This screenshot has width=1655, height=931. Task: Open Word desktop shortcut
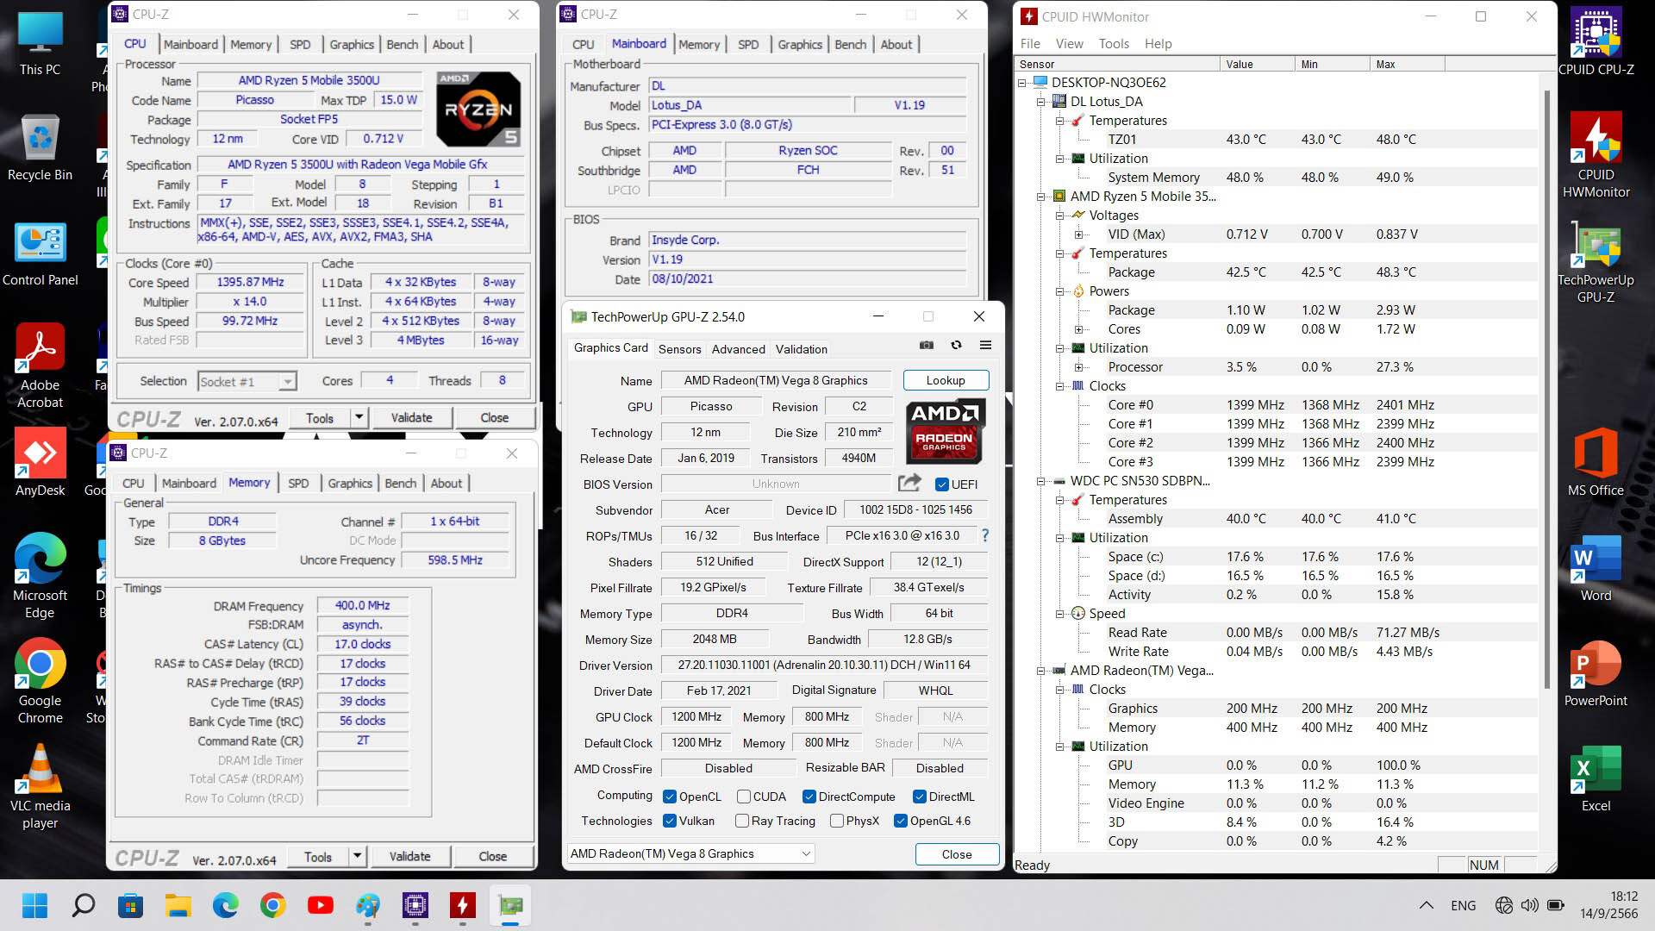1596,569
